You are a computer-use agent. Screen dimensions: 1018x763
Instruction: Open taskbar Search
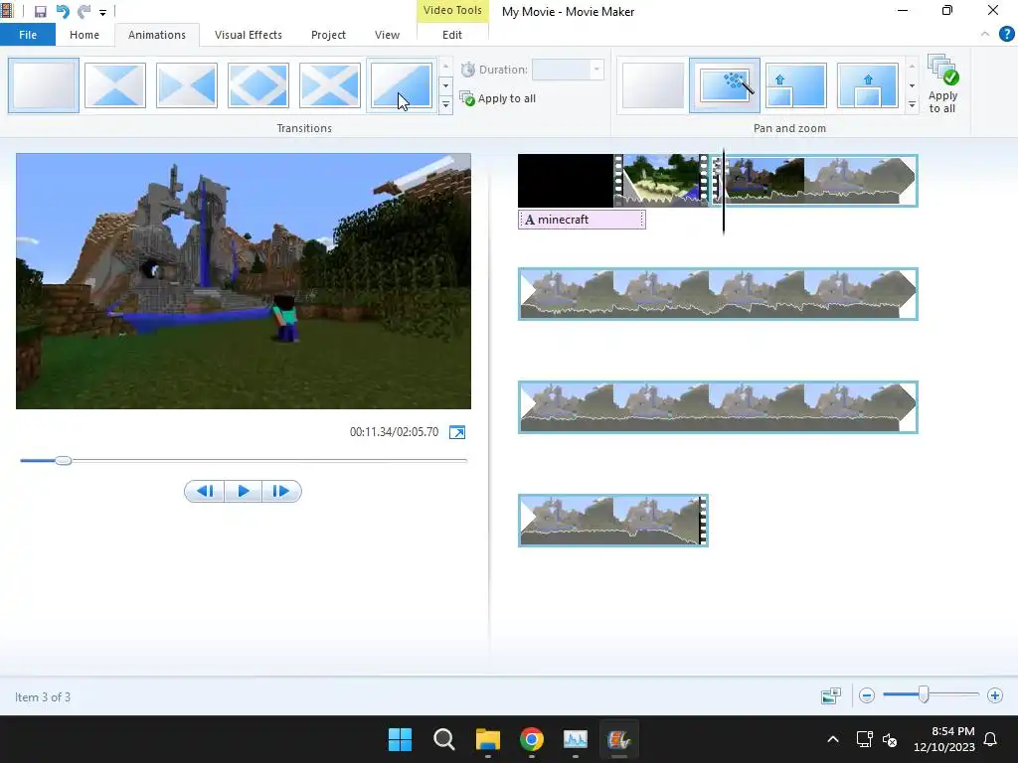444,739
